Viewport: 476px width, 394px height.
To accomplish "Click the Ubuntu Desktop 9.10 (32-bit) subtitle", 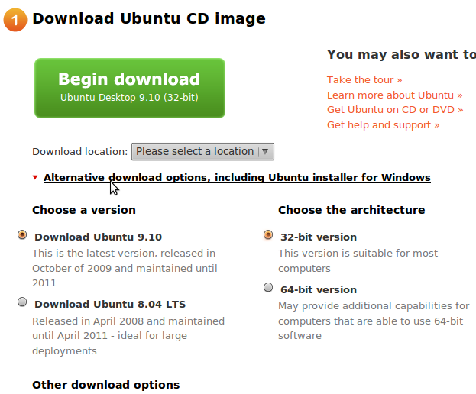I will click(x=129, y=98).
